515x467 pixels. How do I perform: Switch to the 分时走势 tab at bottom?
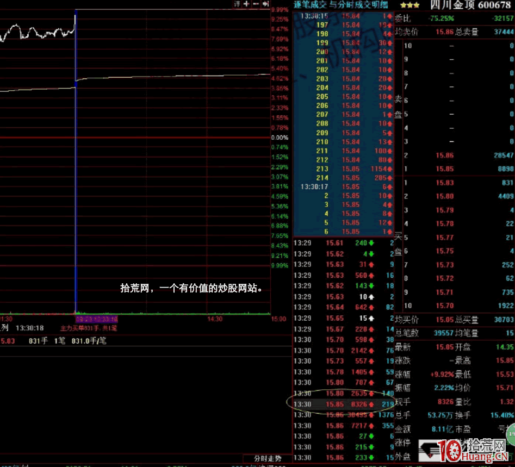[268, 458]
